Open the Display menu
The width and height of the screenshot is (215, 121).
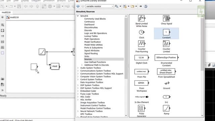pyautogui.click(x=25, y=1)
